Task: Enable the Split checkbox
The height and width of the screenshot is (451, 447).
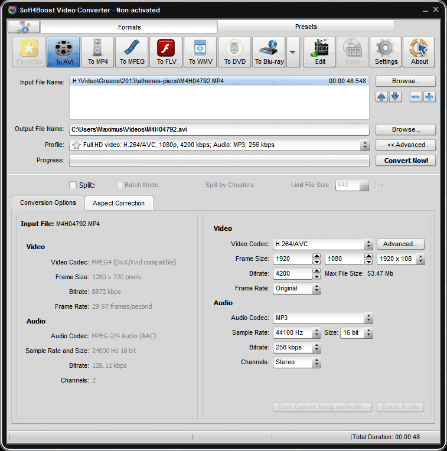Action: [73, 185]
